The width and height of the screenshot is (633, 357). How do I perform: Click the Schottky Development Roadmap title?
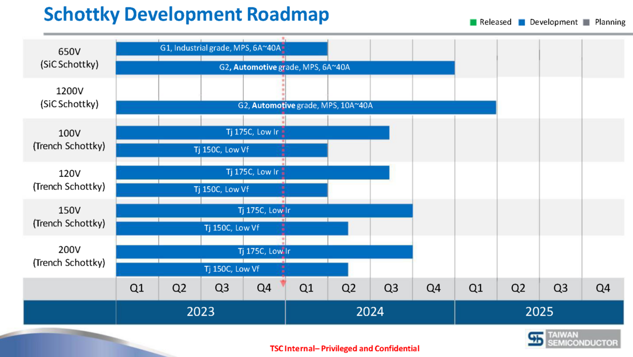pyautogui.click(x=186, y=15)
